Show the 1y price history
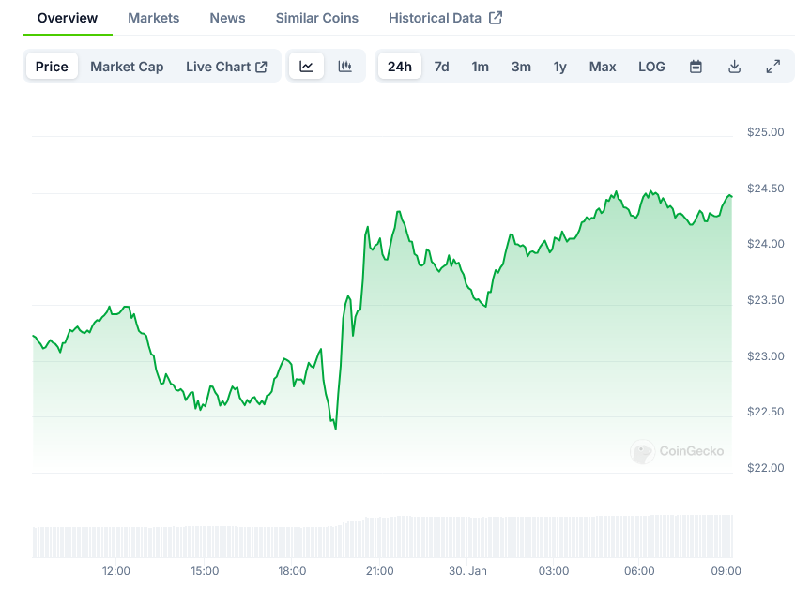 [x=560, y=67]
